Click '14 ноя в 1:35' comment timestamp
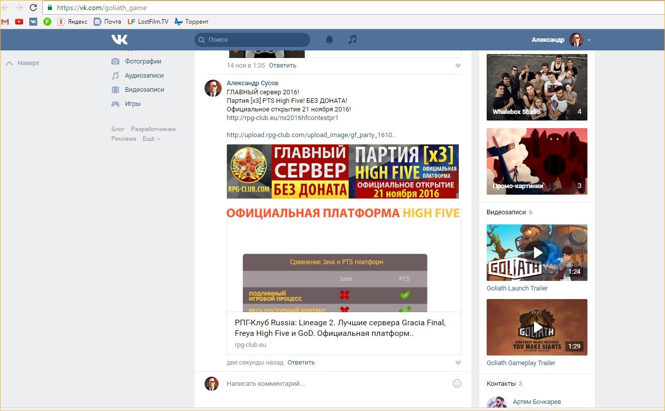 pos(246,66)
